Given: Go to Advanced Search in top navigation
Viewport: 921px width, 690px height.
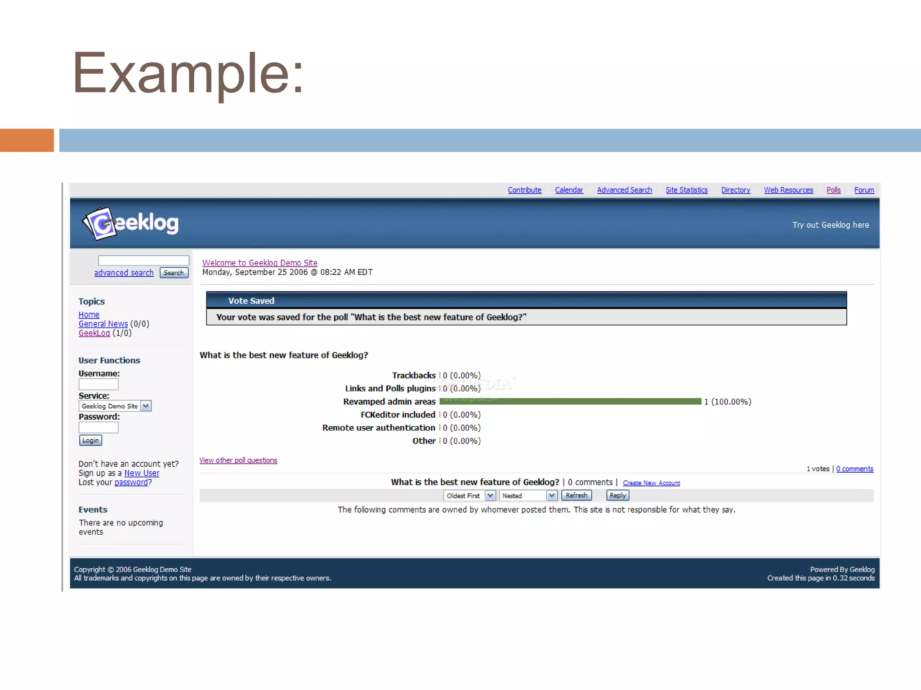Looking at the screenshot, I should pos(624,190).
